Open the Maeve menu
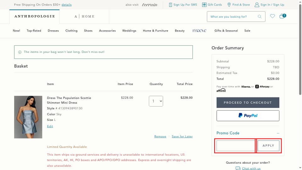The image size is (302, 170). click(199, 31)
